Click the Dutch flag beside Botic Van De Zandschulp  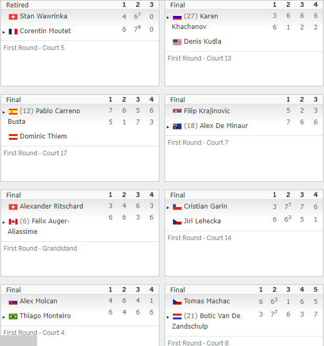point(177,317)
